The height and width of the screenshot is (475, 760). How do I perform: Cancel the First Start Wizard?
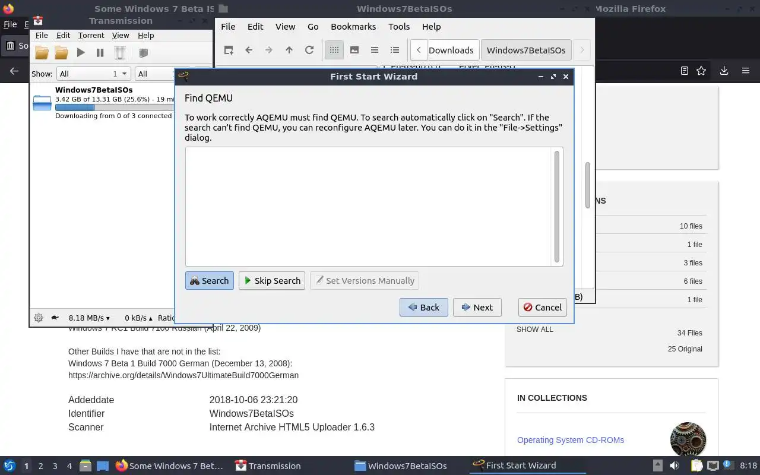(x=543, y=308)
